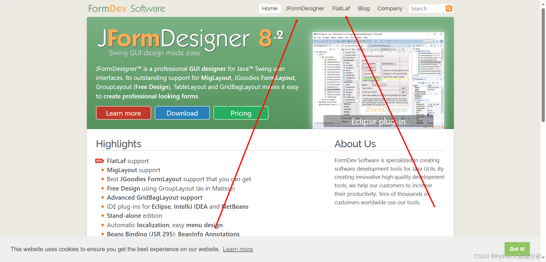Click the IntelliJ IDEA link
The image size is (546, 262).
click(x=191, y=207)
